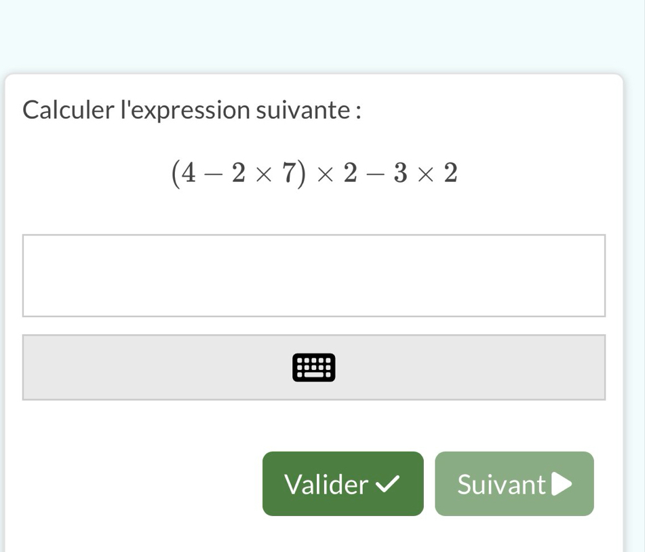Click the number 3 in the expression
Image resolution: width=645 pixels, height=552 pixels.
tap(402, 174)
